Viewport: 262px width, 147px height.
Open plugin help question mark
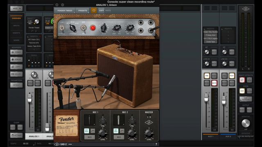(156, 144)
